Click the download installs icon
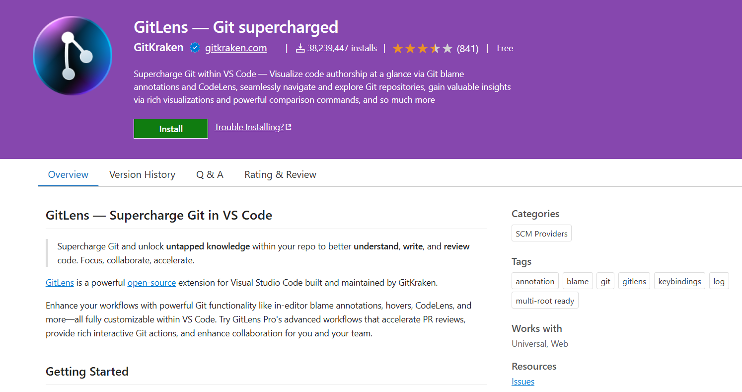Viewport: 742px width, 392px height. point(300,48)
